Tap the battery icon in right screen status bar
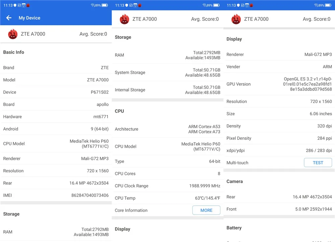This screenshot has height=242, width=335. pos(328,5)
